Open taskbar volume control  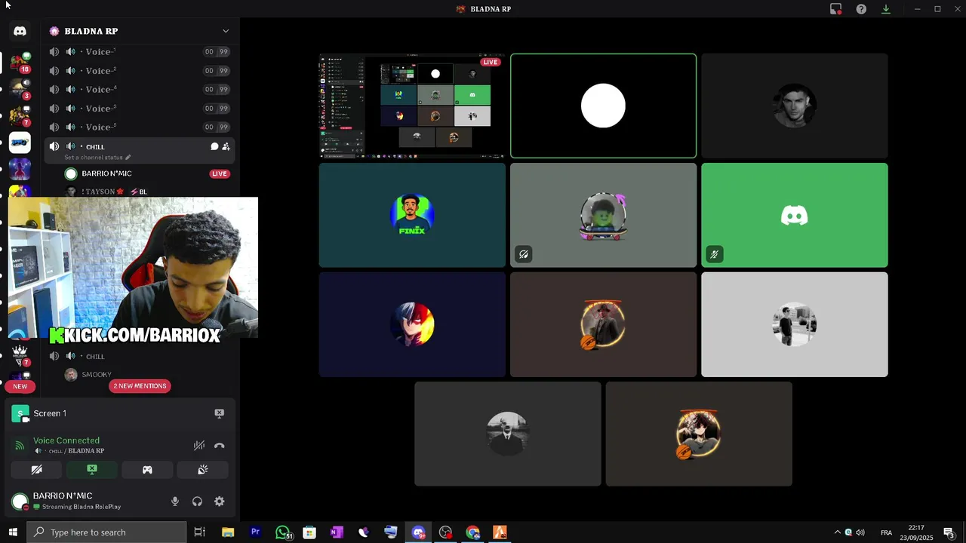point(860,532)
